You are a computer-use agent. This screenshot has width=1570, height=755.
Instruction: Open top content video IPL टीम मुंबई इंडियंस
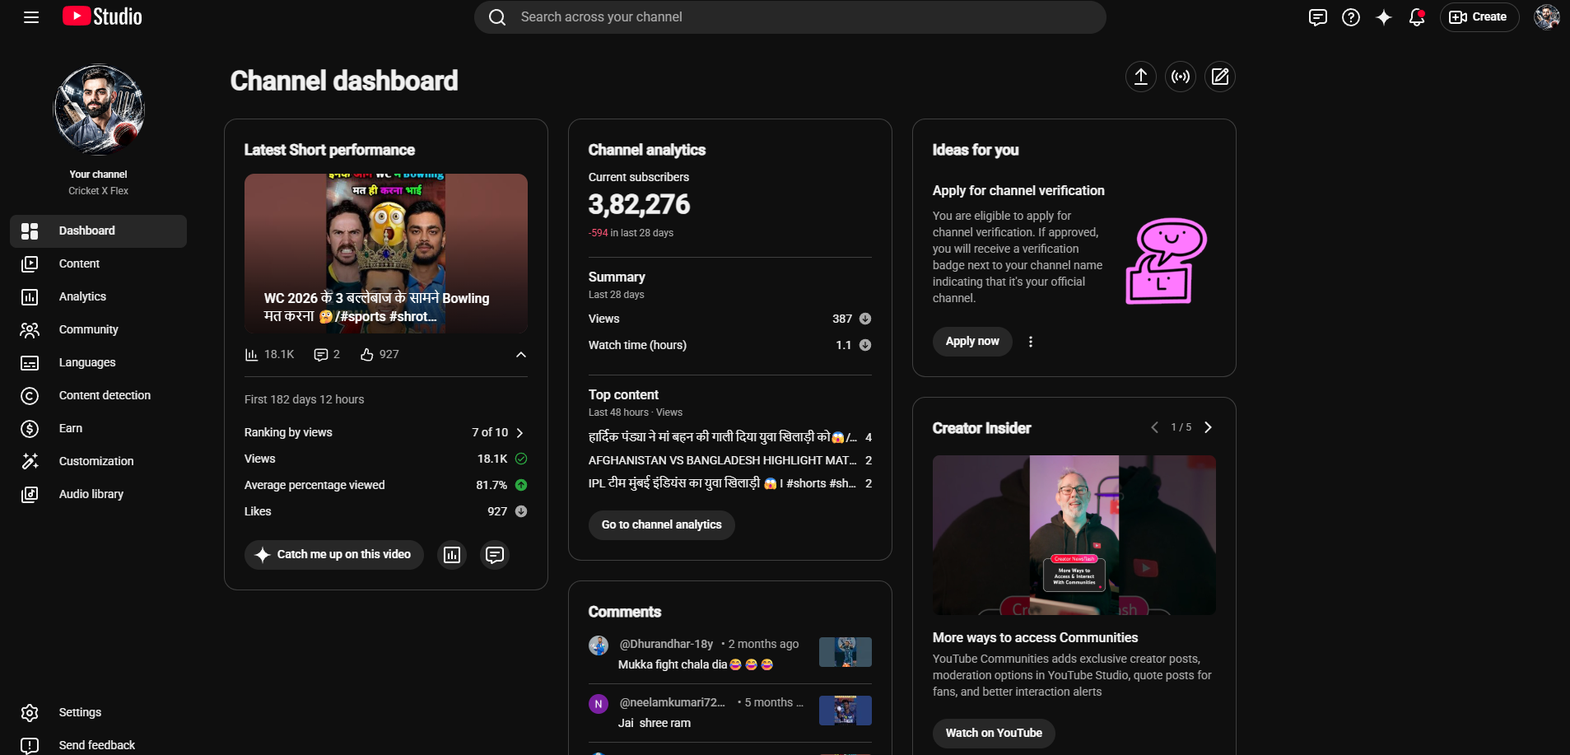pos(723,483)
